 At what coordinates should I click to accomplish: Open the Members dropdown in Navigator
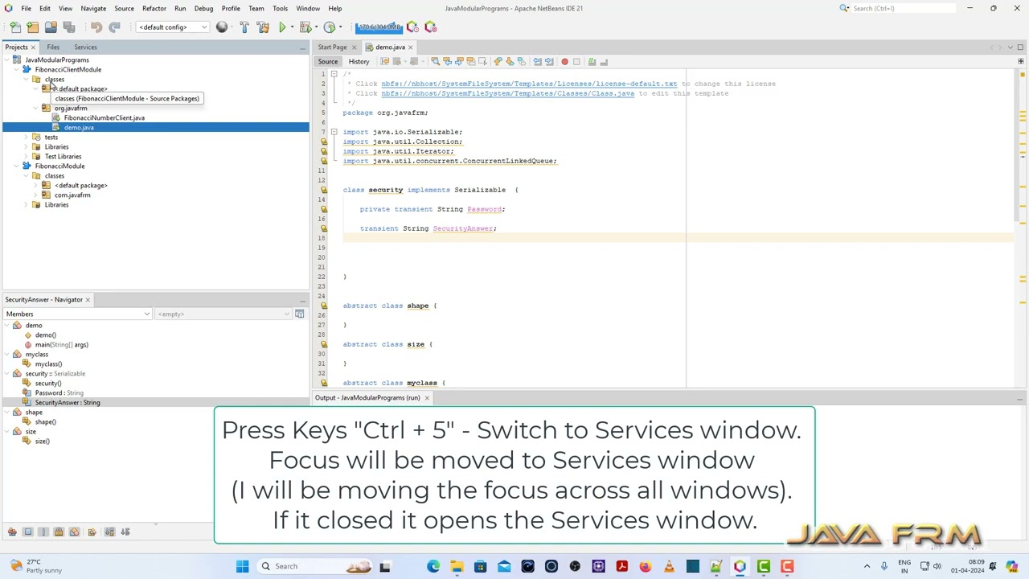pyautogui.click(x=77, y=314)
